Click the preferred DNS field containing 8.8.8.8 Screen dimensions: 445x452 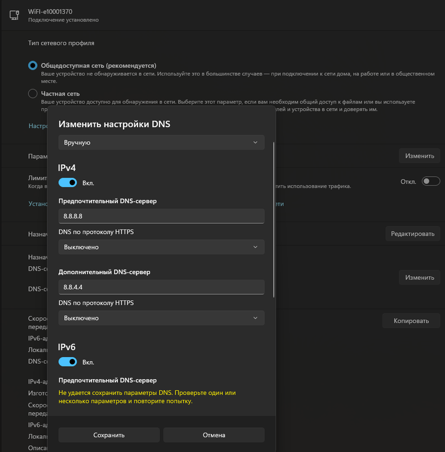(x=161, y=216)
